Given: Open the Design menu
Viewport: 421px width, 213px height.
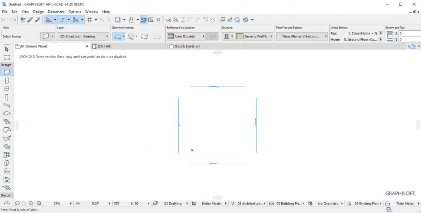Looking at the screenshot, I should tap(38, 12).
